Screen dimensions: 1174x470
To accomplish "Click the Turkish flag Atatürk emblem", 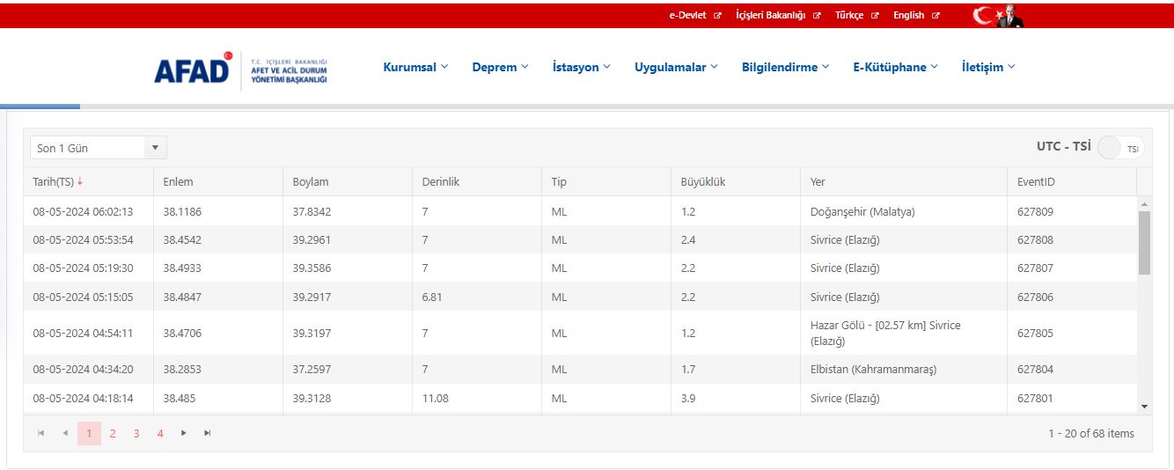I will [x=998, y=16].
